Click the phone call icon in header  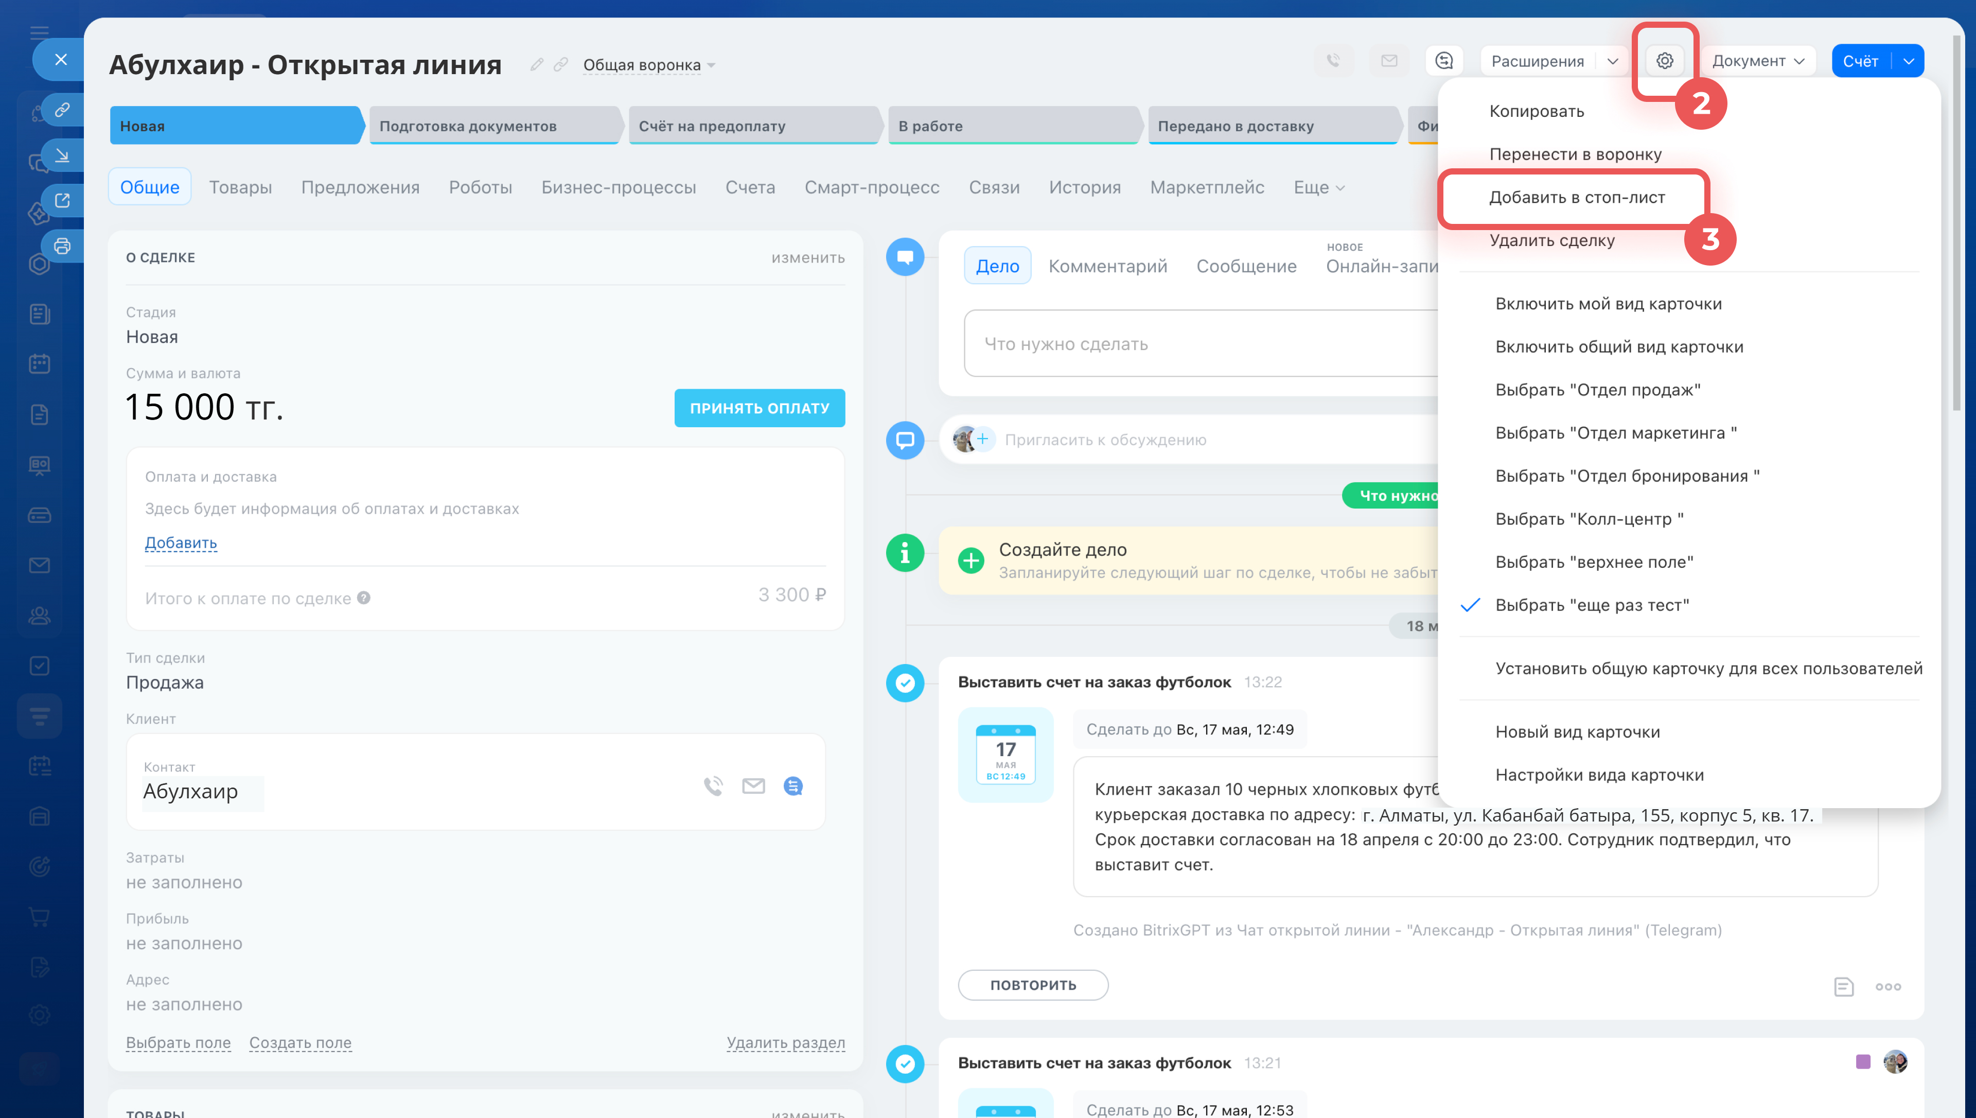(1334, 61)
